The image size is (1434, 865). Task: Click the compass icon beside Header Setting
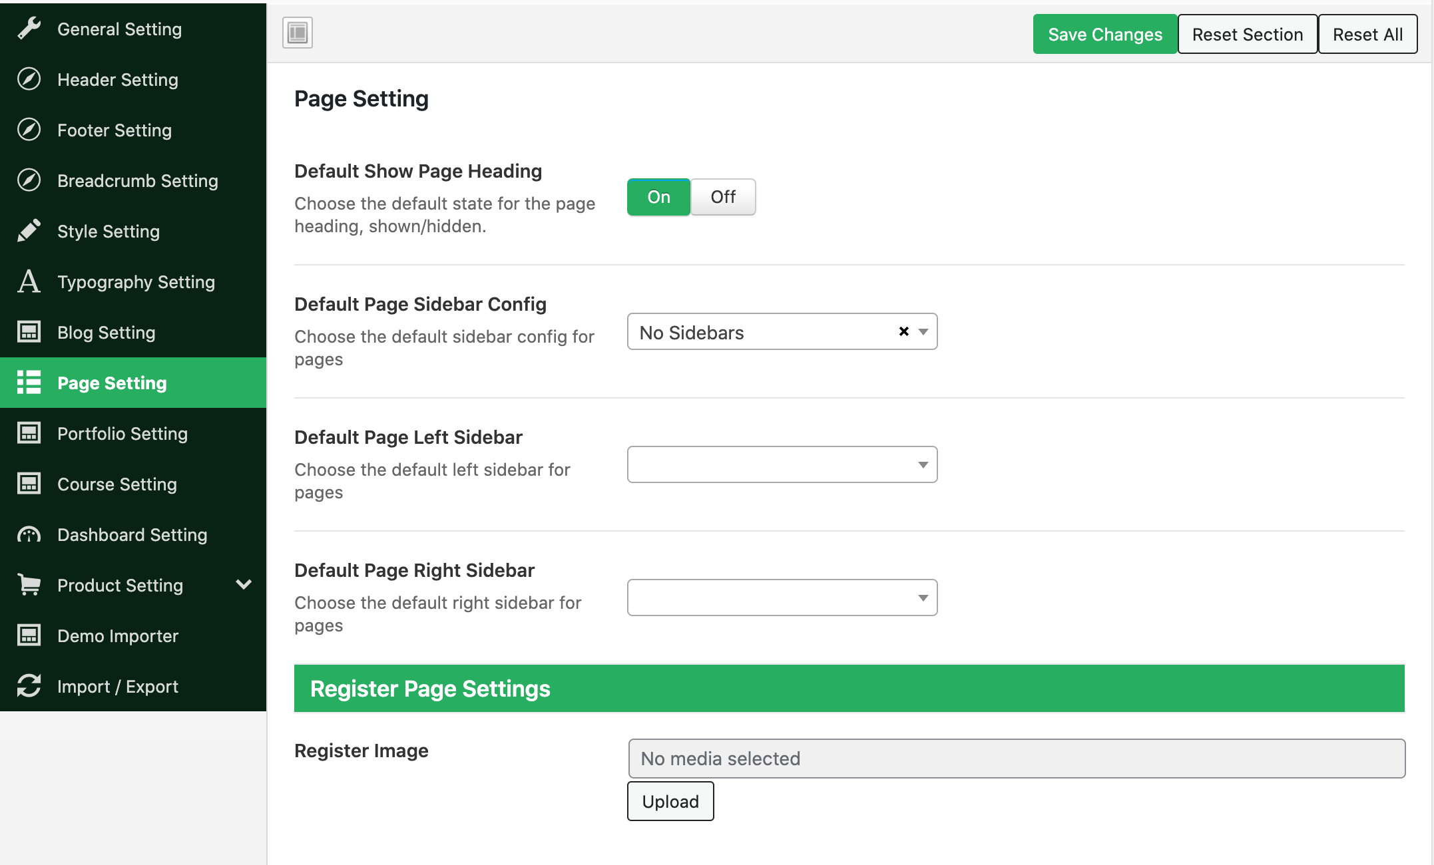click(x=29, y=79)
